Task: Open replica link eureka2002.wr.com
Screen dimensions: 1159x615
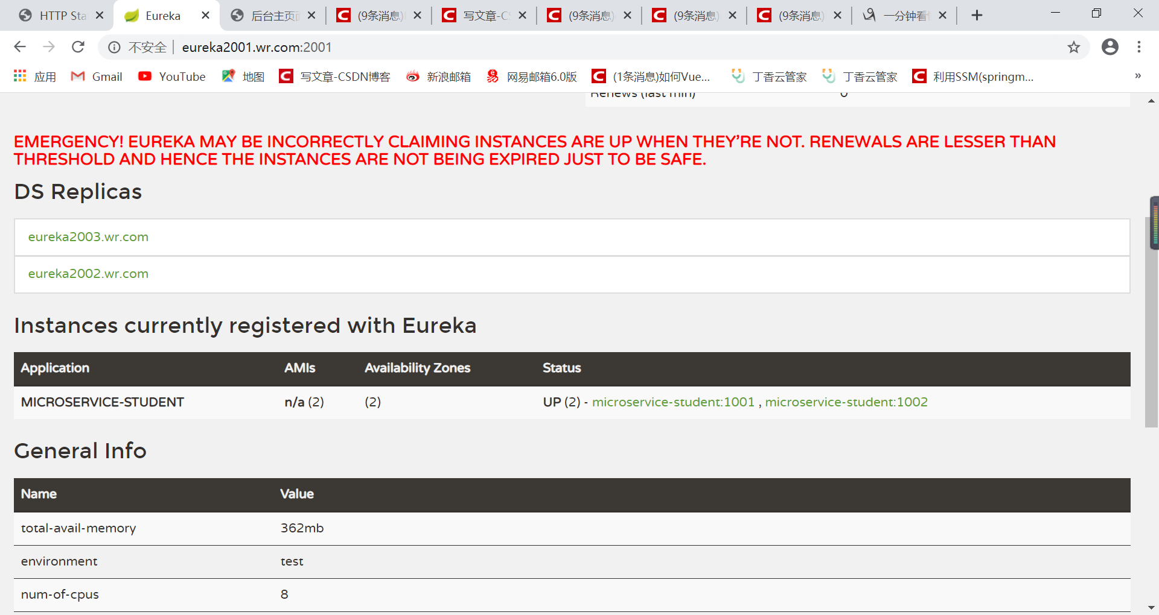Action: (88, 274)
